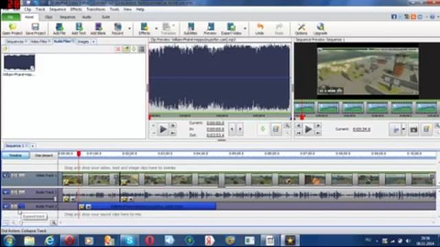Switch to Timeline view
Viewport: 440px width, 247px height.
coord(16,156)
